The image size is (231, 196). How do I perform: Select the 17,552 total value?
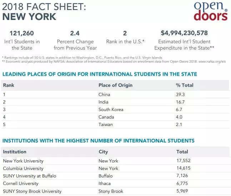[184, 161]
